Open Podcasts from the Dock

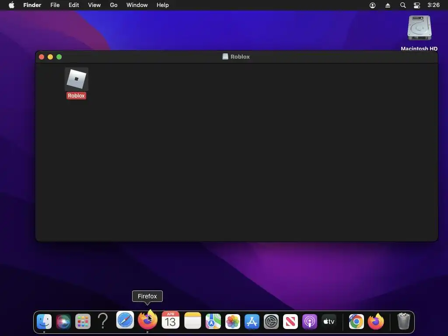click(310, 321)
